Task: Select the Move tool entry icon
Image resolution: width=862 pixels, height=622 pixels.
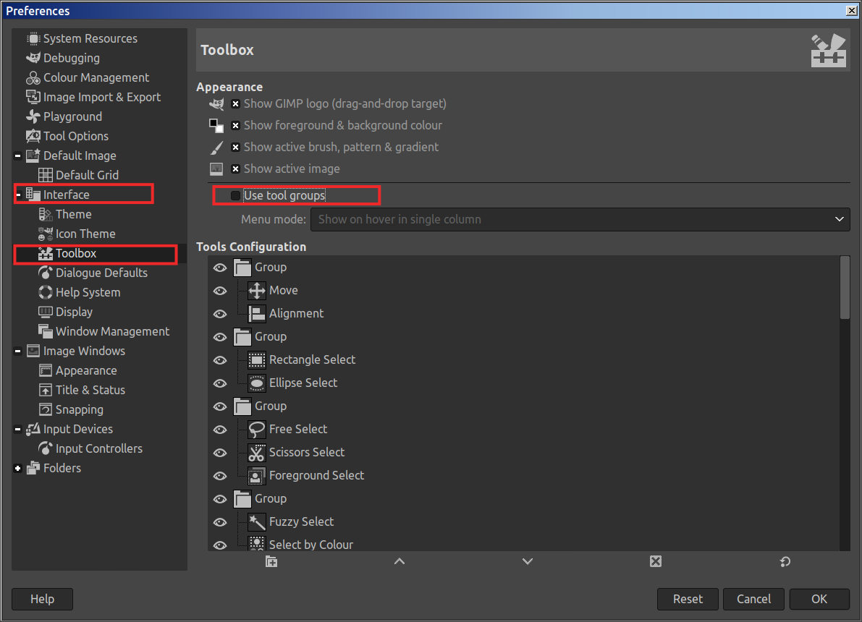Action: pos(257,290)
